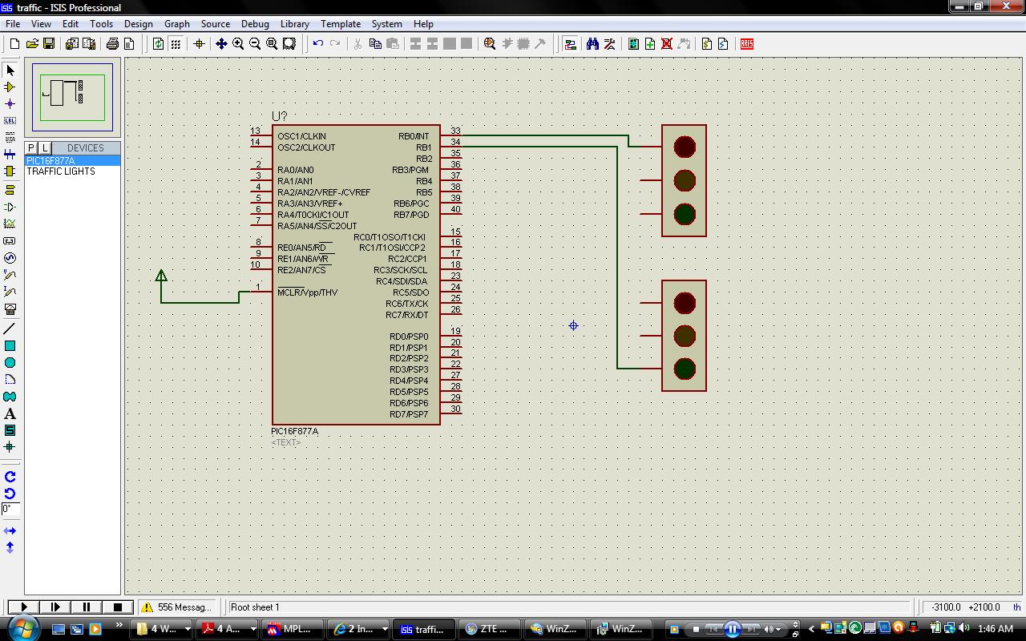Screen dimensions: 1026x641
Task: Remove the sheet with red X icon
Action: tap(667, 44)
